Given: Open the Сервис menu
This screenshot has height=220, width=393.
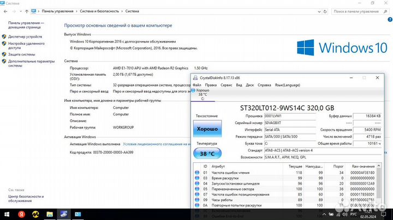Looking at the screenshot, I should click(x=226, y=85).
